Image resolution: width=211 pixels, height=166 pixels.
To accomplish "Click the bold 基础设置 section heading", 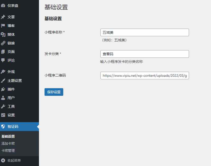I will (x=53, y=19).
